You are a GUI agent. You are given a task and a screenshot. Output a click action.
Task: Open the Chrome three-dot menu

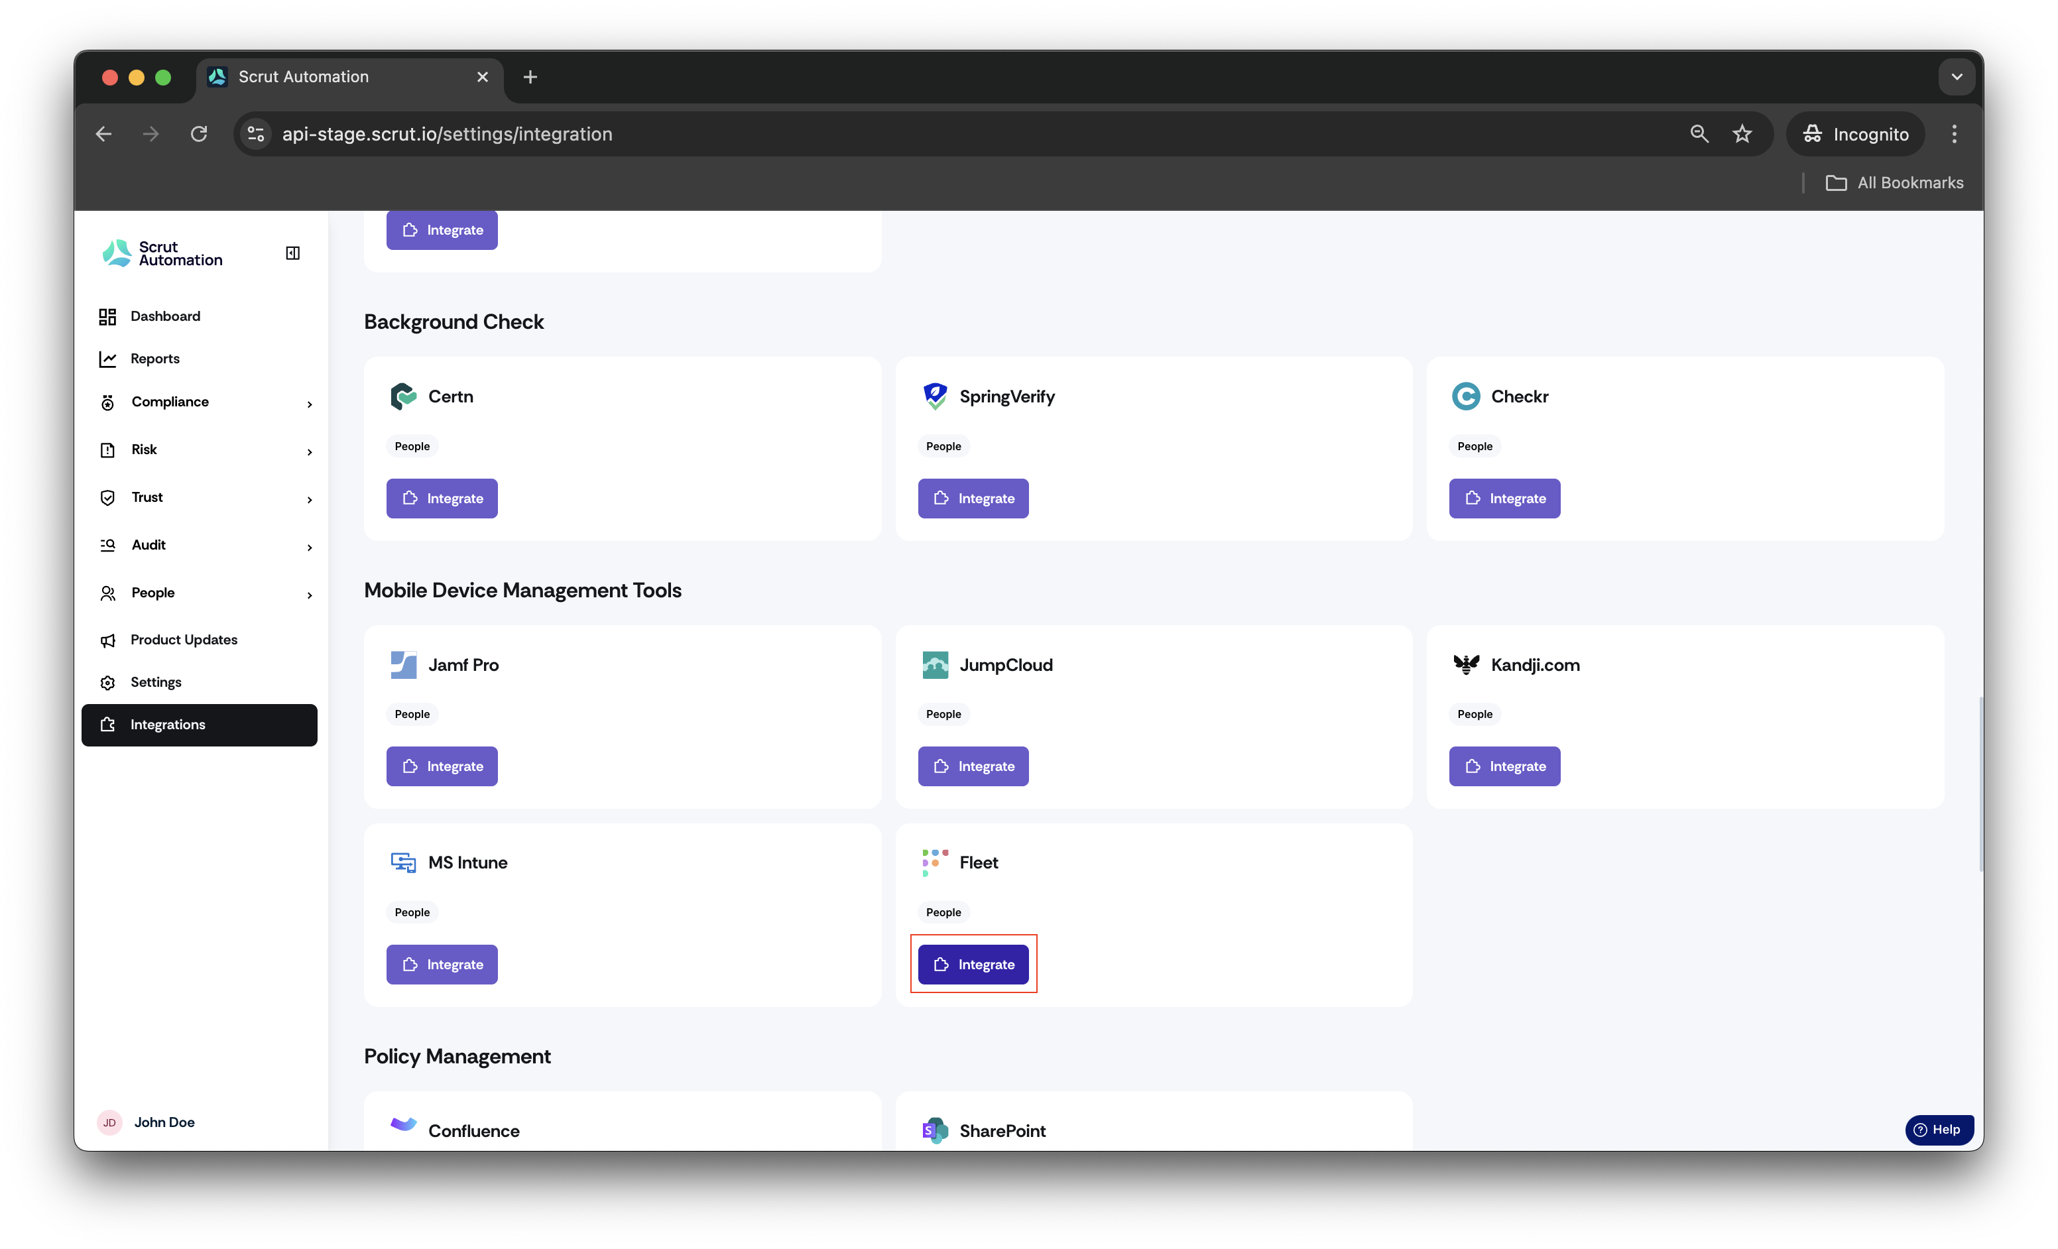tap(1955, 133)
